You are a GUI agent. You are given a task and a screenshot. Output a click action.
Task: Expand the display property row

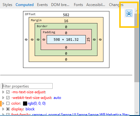3,109
